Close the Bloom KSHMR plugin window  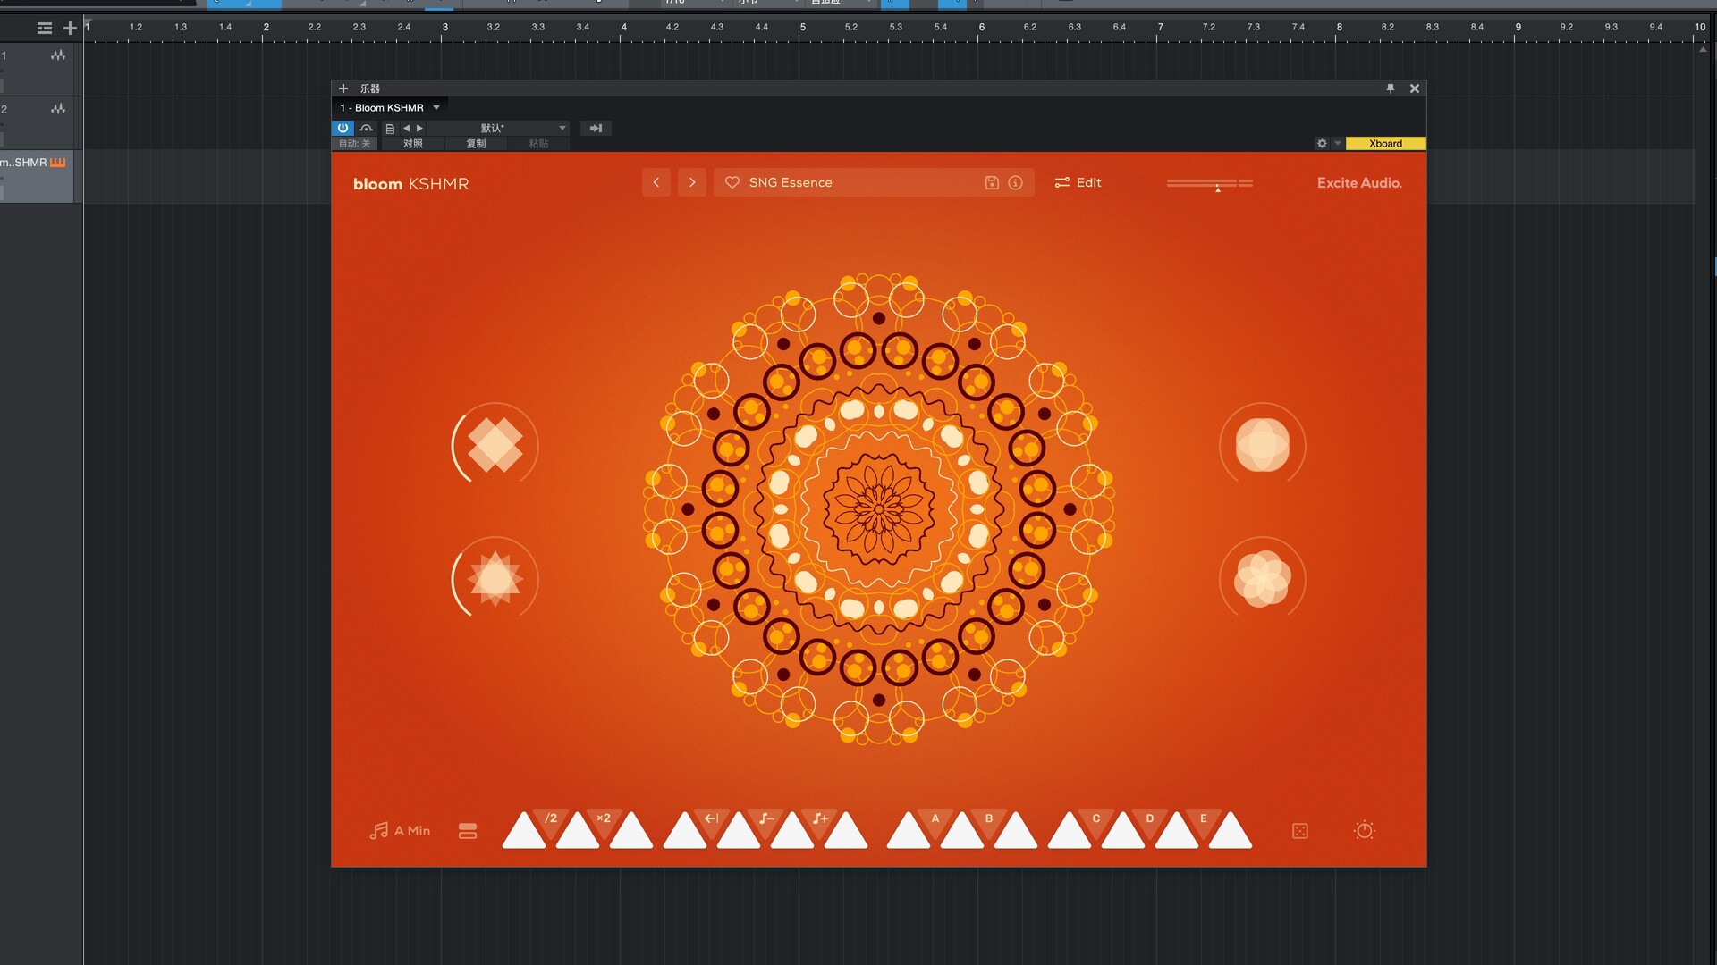pyautogui.click(x=1415, y=88)
